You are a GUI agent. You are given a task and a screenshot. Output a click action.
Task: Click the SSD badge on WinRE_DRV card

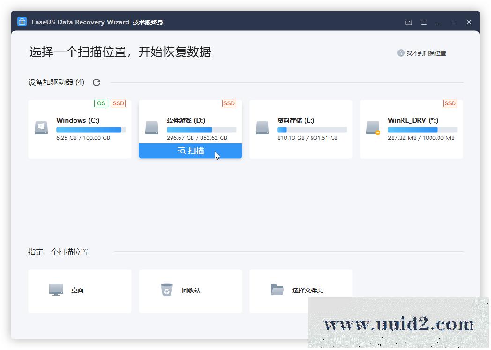(450, 103)
